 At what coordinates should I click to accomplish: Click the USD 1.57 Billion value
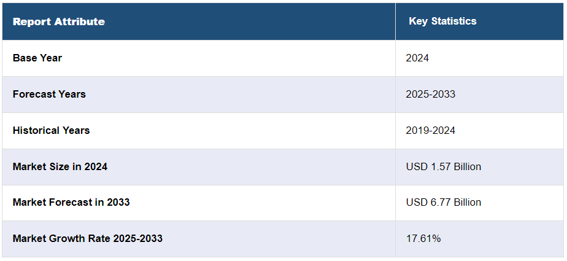point(443,166)
